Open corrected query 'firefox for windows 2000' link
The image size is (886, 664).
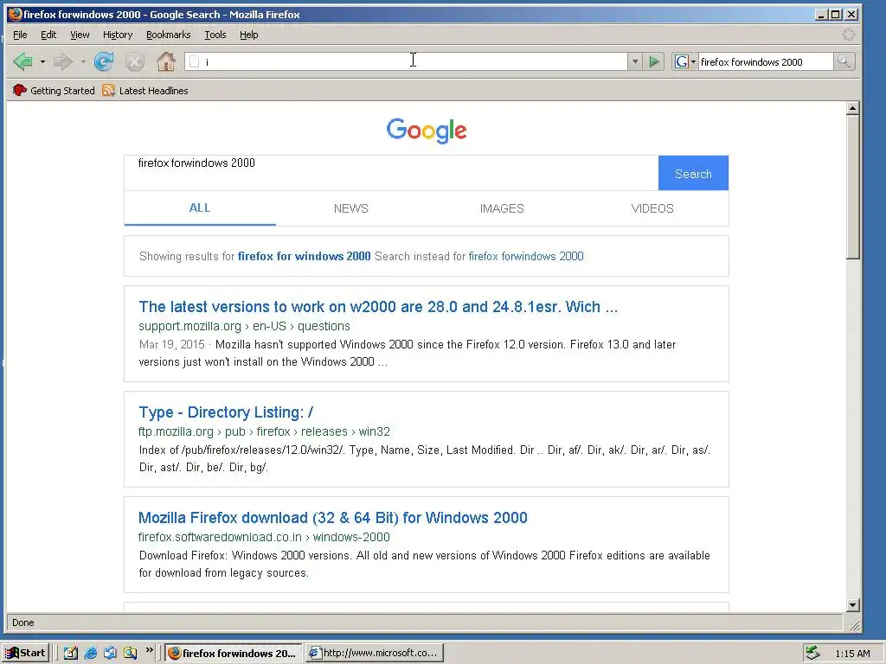coord(304,256)
